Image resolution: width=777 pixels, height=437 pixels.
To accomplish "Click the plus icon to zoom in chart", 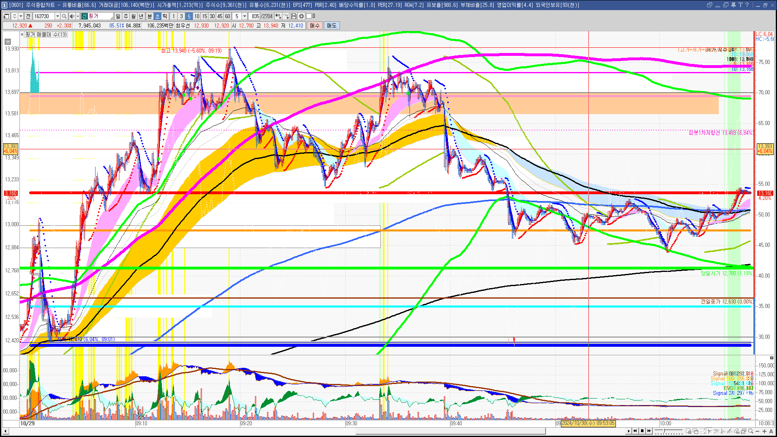I will (764, 431).
